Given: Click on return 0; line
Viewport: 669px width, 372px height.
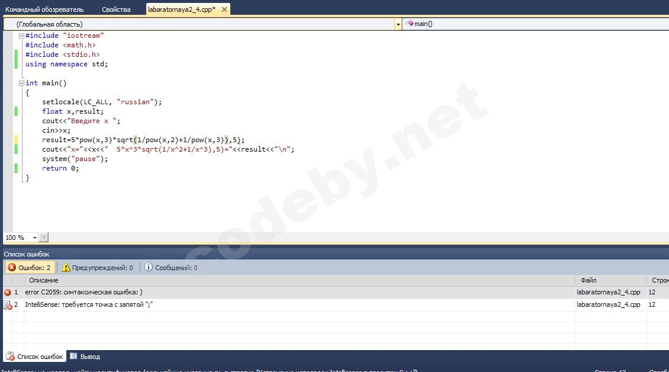Looking at the screenshot, I should point(60,168).
